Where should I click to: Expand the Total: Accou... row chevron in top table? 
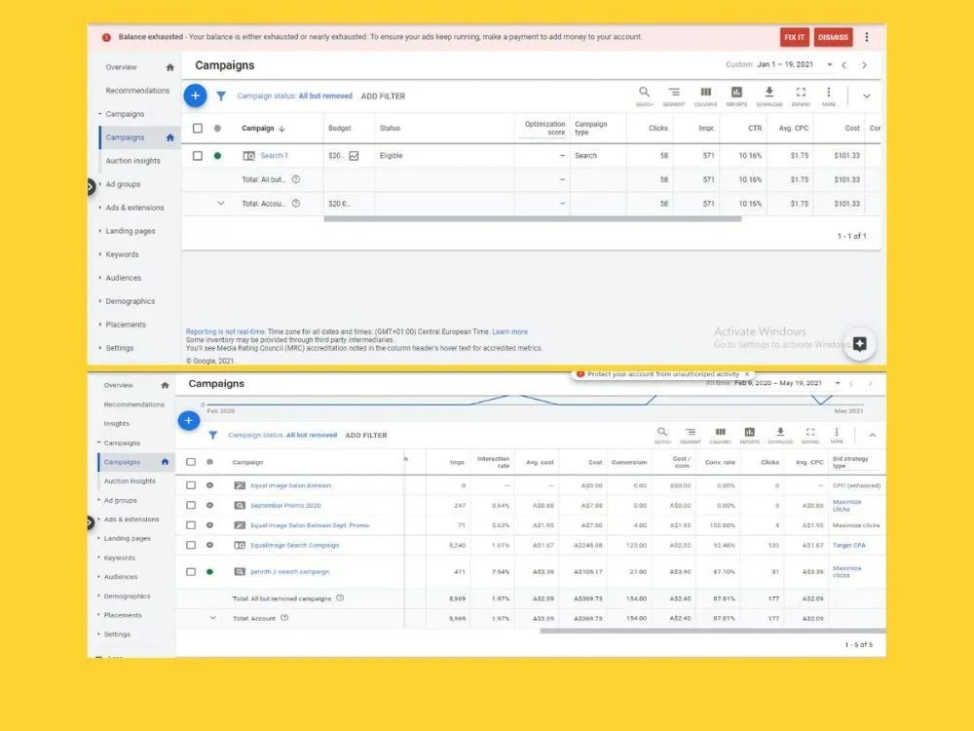click(x=220, y=204)
